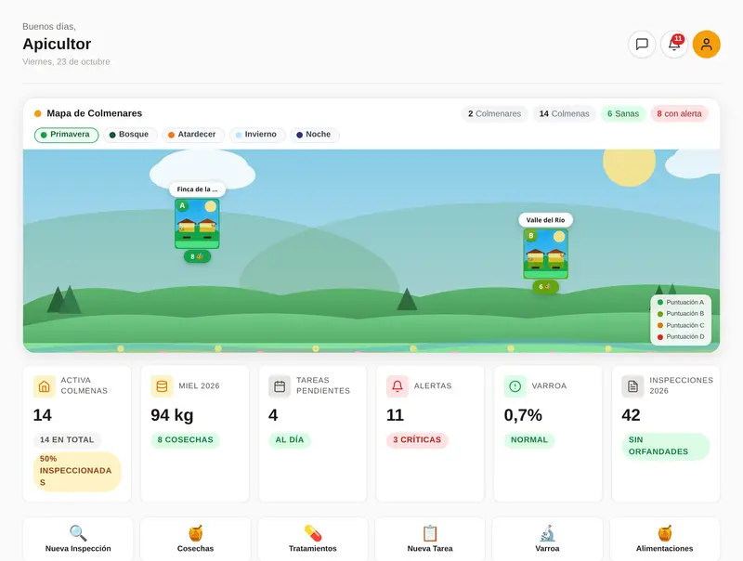Click the 6 Sanas status chip
743x561 pixels.
click(623, 113)
